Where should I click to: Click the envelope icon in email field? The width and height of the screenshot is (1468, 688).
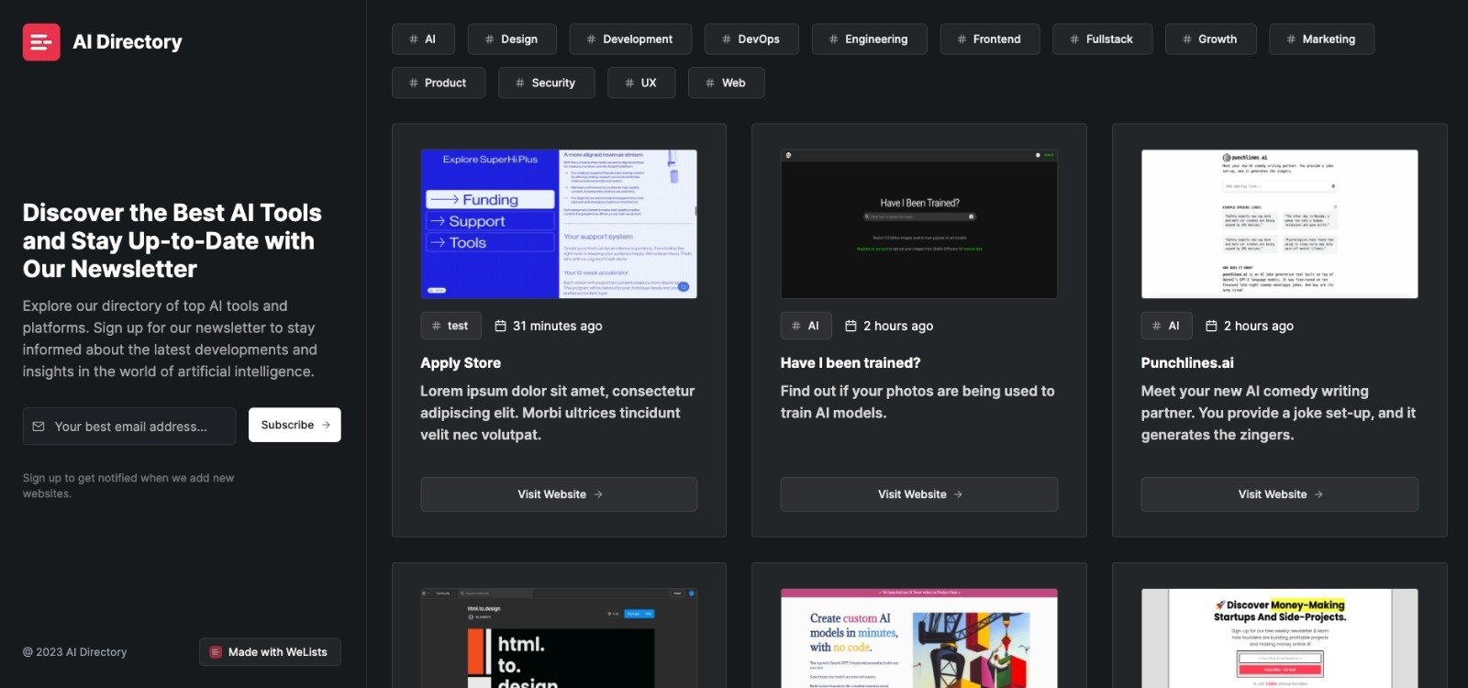point(39,427)
